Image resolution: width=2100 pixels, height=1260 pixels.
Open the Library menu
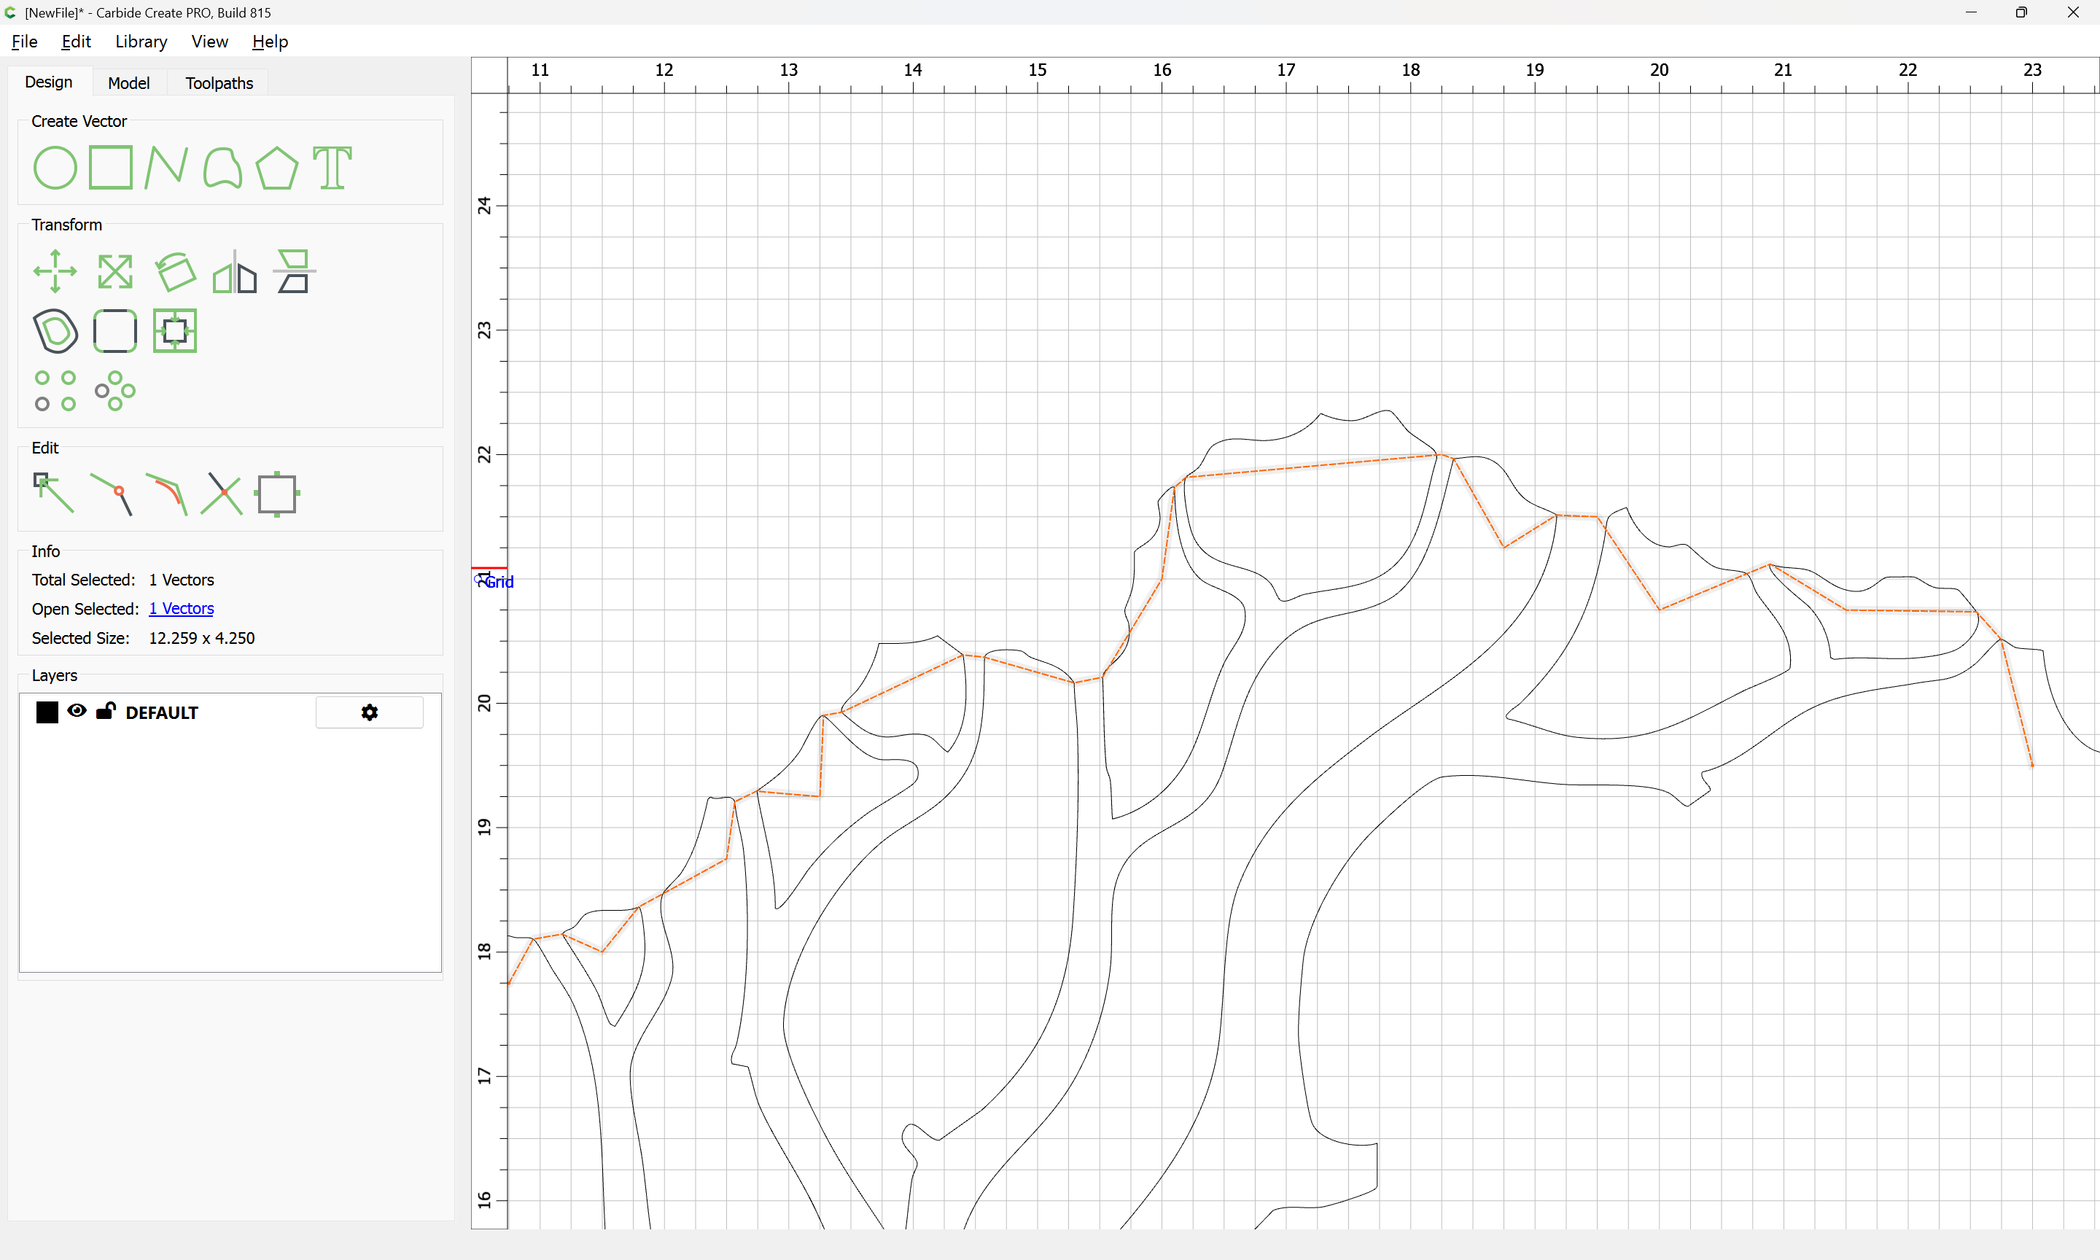[141, 42]
